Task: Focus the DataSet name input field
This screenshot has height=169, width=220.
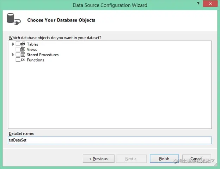Action: [110, 140]
